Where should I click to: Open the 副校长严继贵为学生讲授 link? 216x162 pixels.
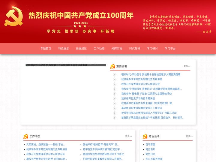point(46,159)
